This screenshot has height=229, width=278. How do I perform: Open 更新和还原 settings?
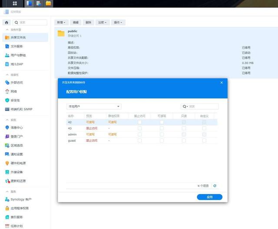point(18,181)
